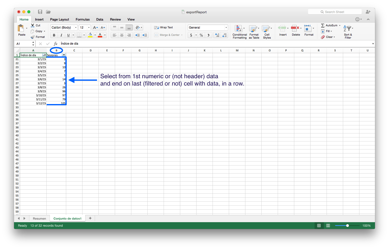389x249 pixels.
Task: Adjust the zoom slider
Action: [347, 225]
